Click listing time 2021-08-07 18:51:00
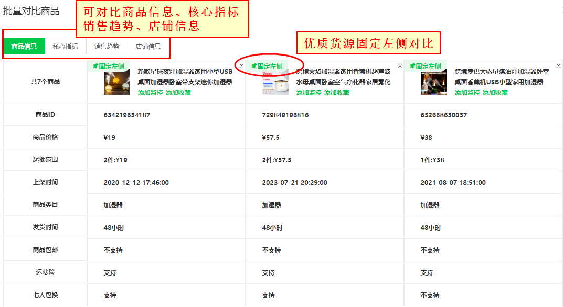Screen dimensions: 563x307 point(453,182)
